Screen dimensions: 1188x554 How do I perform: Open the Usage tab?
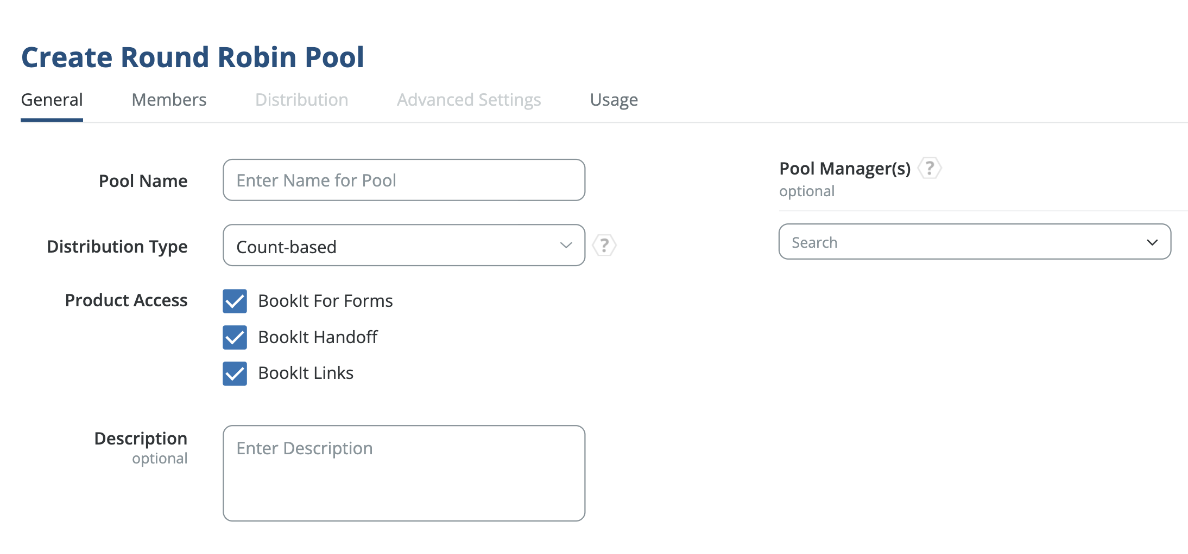(x=614, y=100)
